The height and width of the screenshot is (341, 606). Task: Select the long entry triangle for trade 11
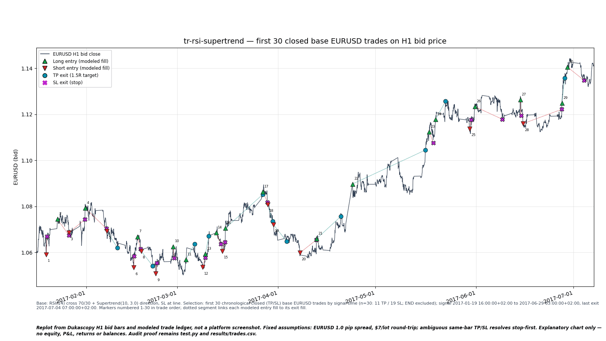click(x=186, y=260)
